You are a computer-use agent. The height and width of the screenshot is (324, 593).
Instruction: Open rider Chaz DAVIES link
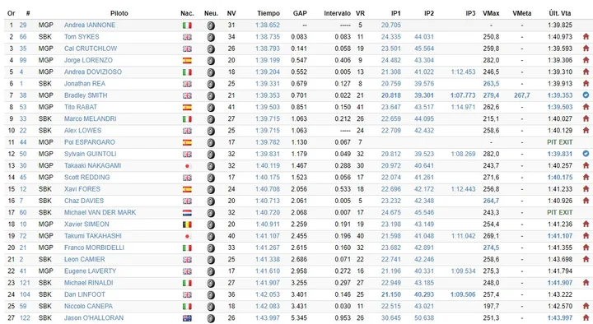(x=83, y=201)
